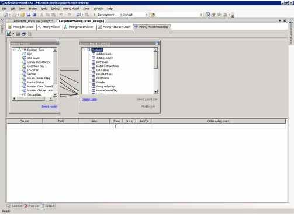The image size is (294, 215).
Task: Switch to the Mining Model Viewer tab
Action: [x=79, y=27]
